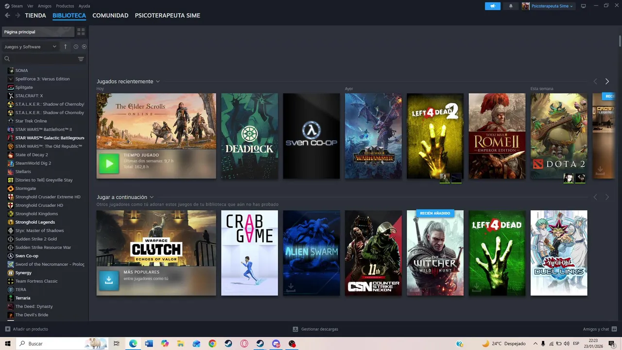Go to the COMUNIDAD tab
622x350 pixels.
(x=110, y=16)
